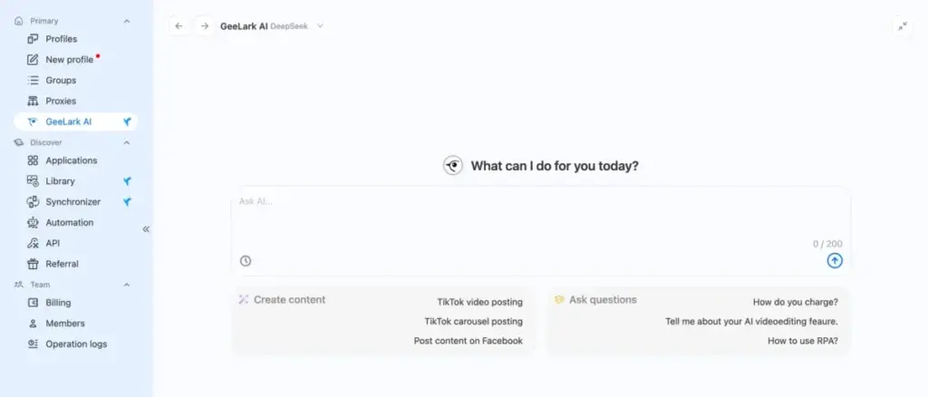This screenshot has height=397, width=928.
Task: Click the forward navigation arrow
Action: (x=204, y=26)
